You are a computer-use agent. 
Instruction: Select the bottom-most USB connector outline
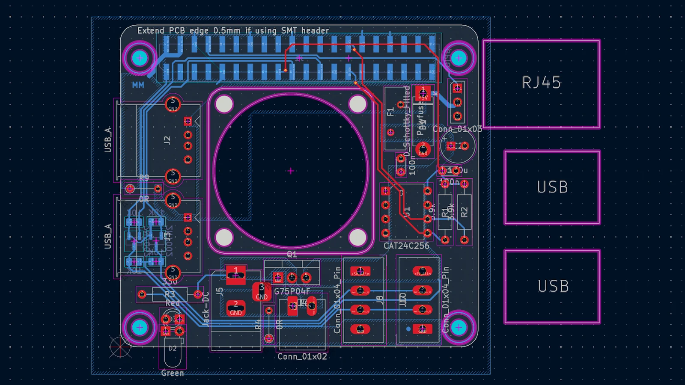pyautogui.click(x=552, y=286)
